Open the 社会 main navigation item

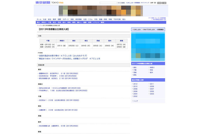45,20
